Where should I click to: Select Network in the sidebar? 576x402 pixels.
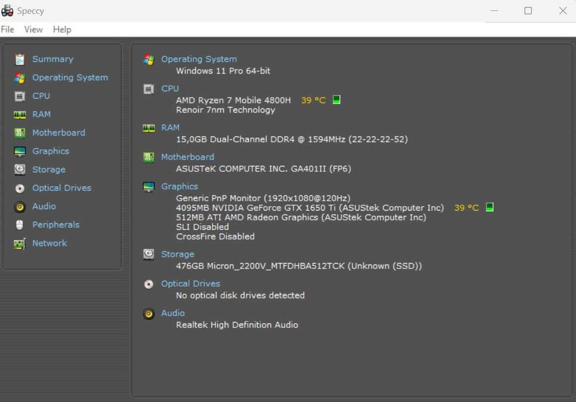(50, 243)
